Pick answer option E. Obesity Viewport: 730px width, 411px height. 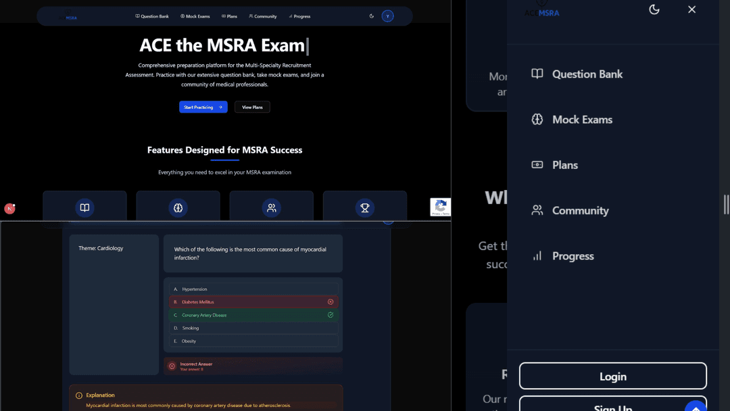click(253, 341)
